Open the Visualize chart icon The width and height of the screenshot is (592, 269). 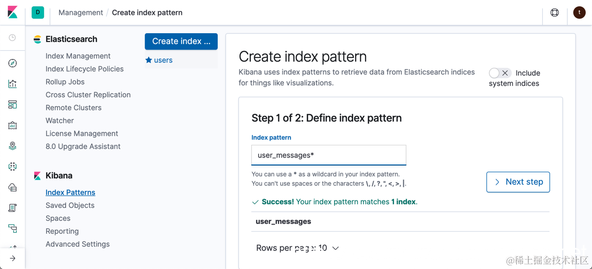(12, 84)
